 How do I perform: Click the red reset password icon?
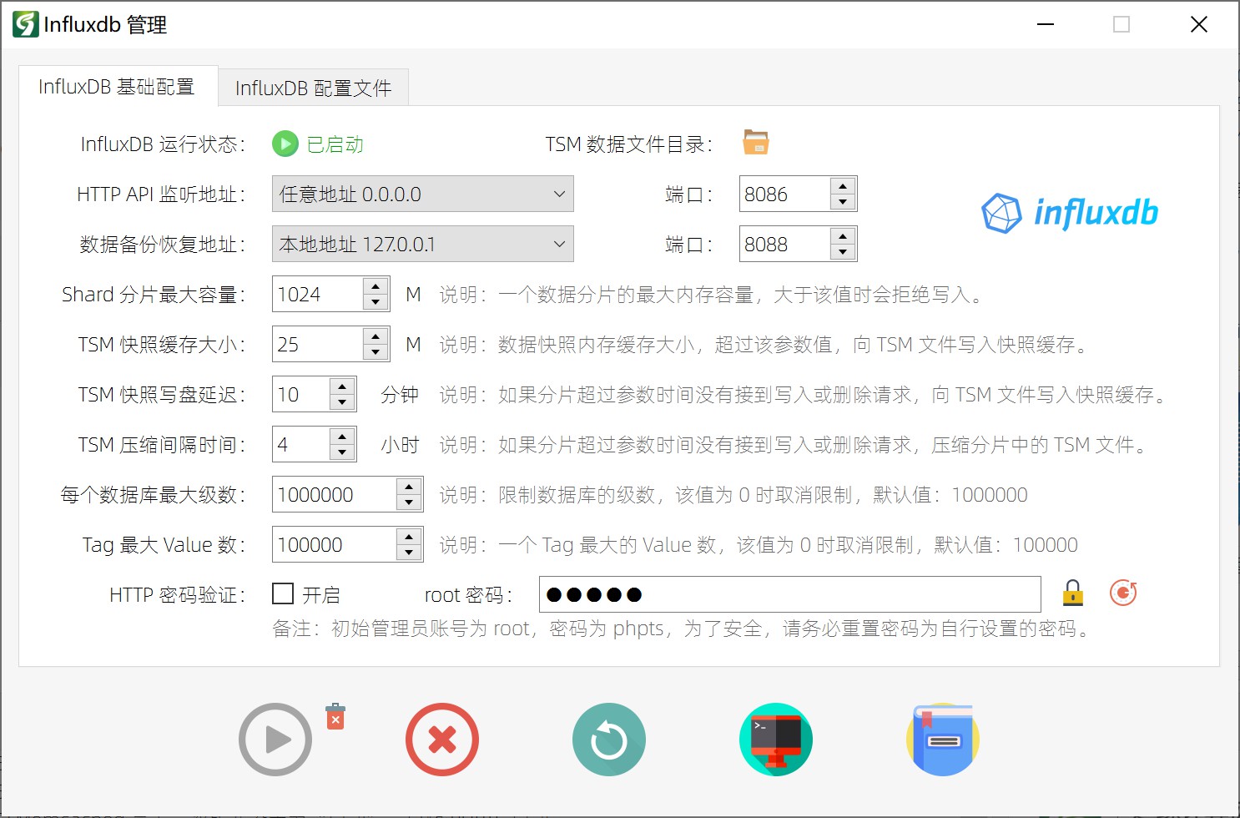[x=1123, y=593]
